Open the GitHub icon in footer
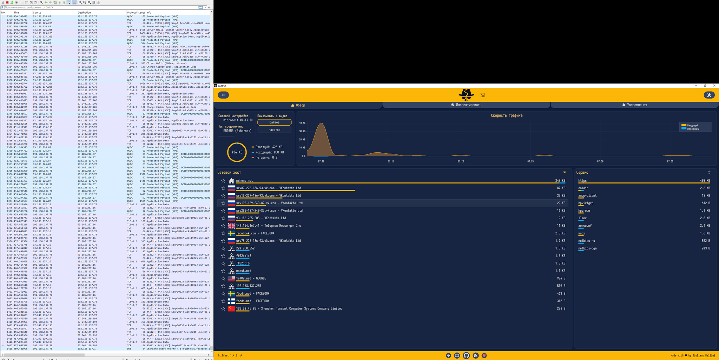The height and width of the screenshot is (360, 719). (466, 355)
